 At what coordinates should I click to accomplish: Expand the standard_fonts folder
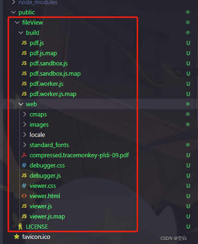[x=25, y=145]
